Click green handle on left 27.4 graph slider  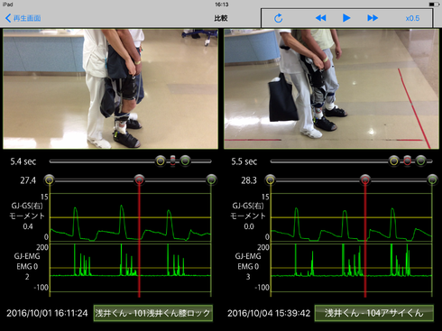211,180
